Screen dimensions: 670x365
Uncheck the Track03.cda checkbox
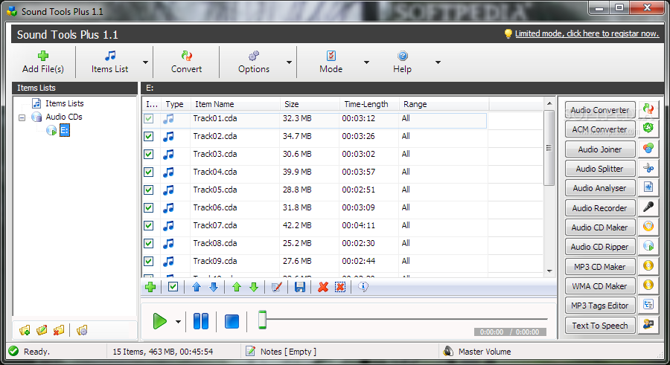148,154
